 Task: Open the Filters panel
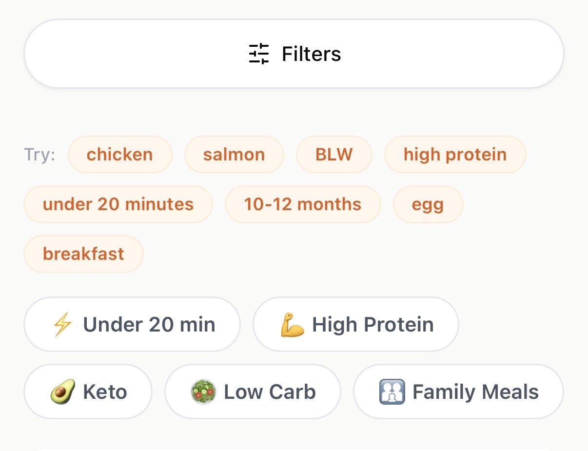click(x=294, y=54)
